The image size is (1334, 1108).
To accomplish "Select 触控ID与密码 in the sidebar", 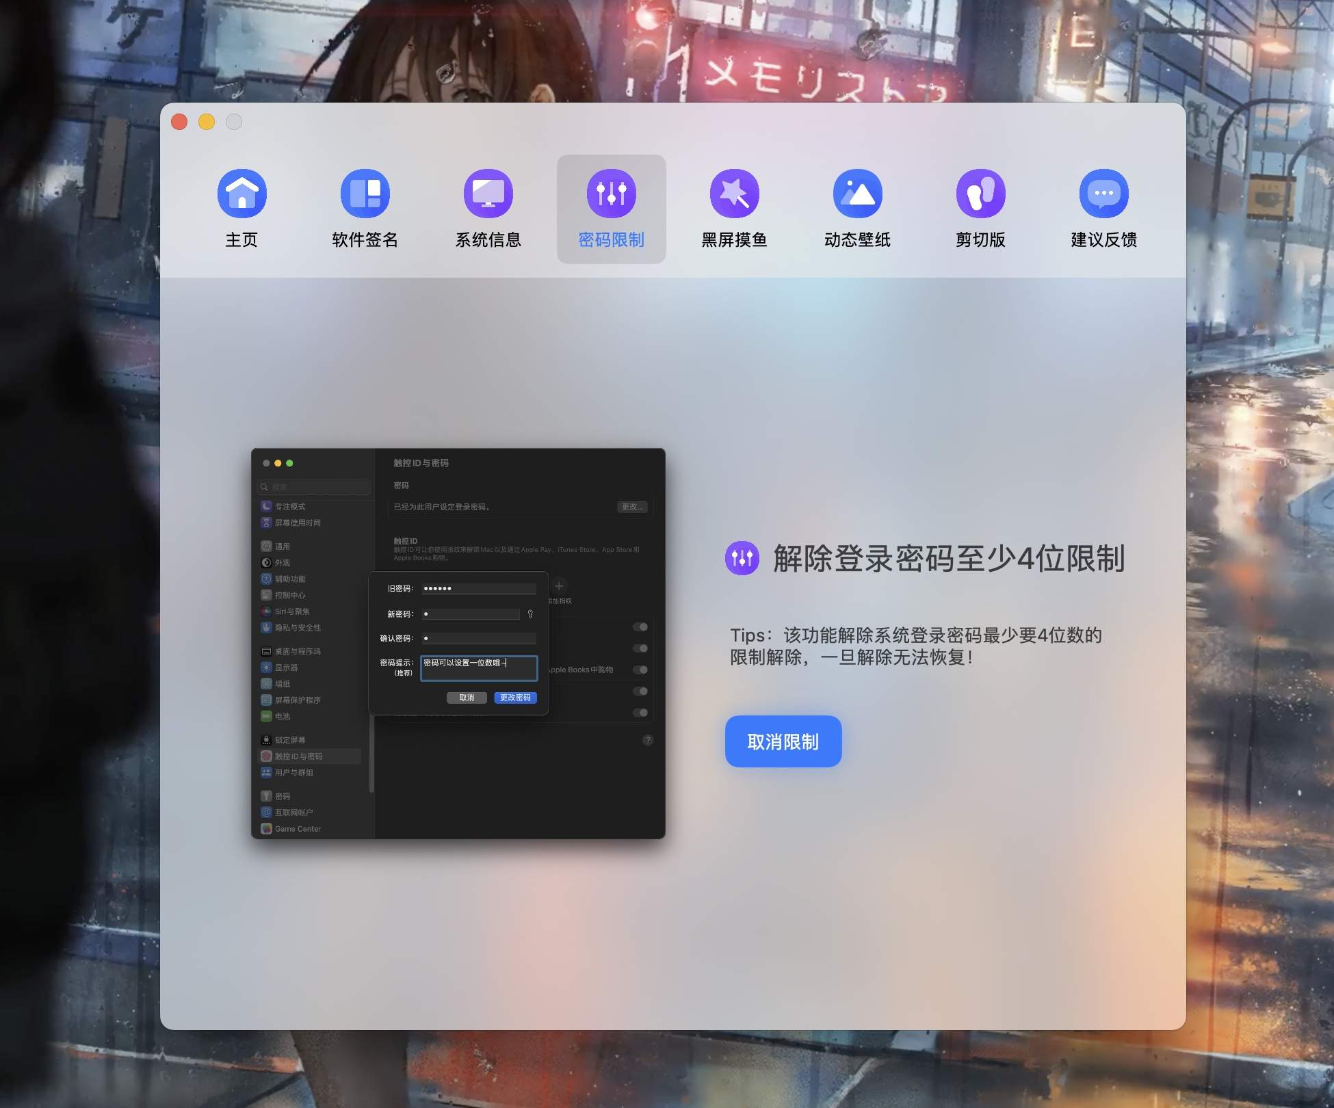I will click(301, 756).
